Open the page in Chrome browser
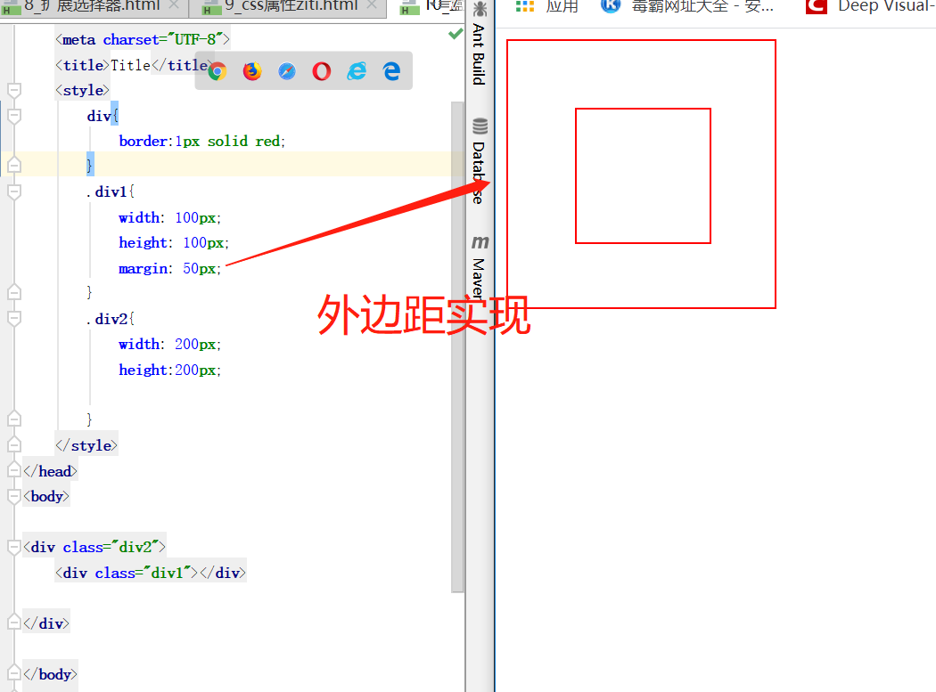936x692 pixels. 217,70
